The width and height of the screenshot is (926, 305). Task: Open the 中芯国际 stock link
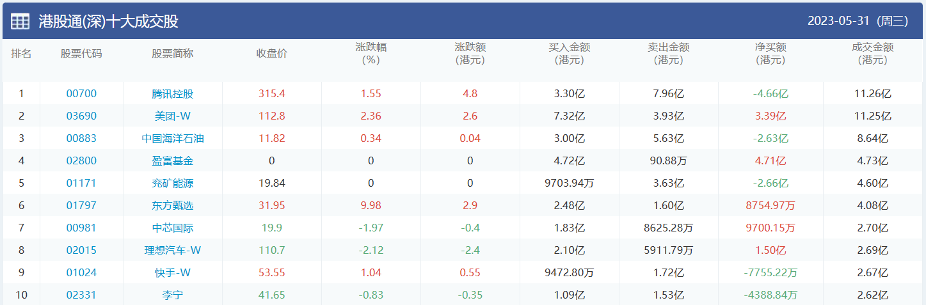[173, 228]
